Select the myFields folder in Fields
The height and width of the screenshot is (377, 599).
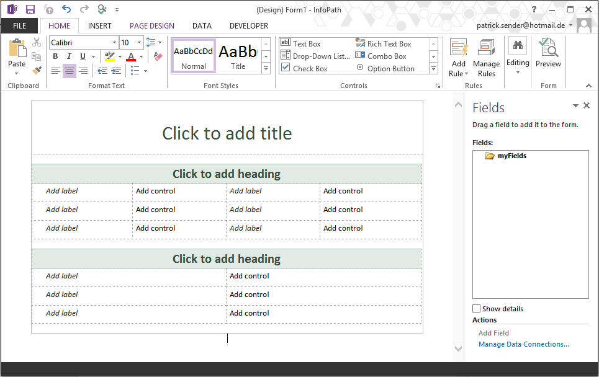point(505,156)
